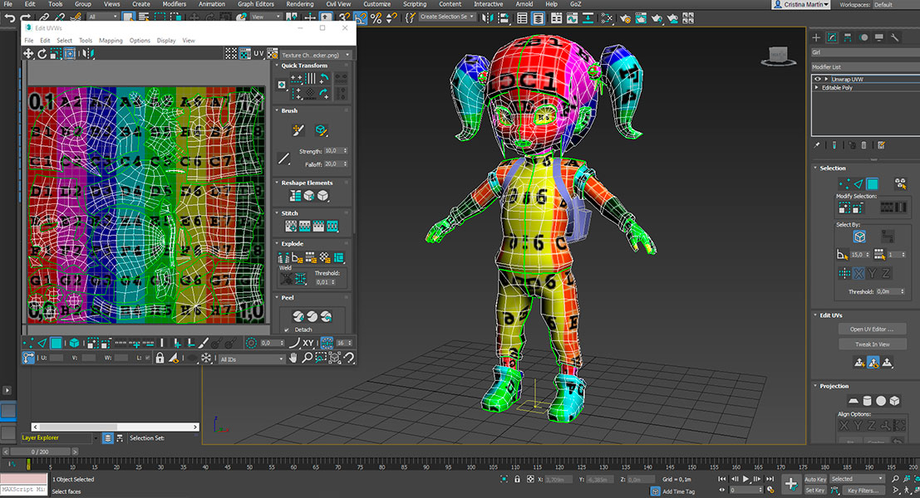Open the Create tab plus icon

pos(817,37)
